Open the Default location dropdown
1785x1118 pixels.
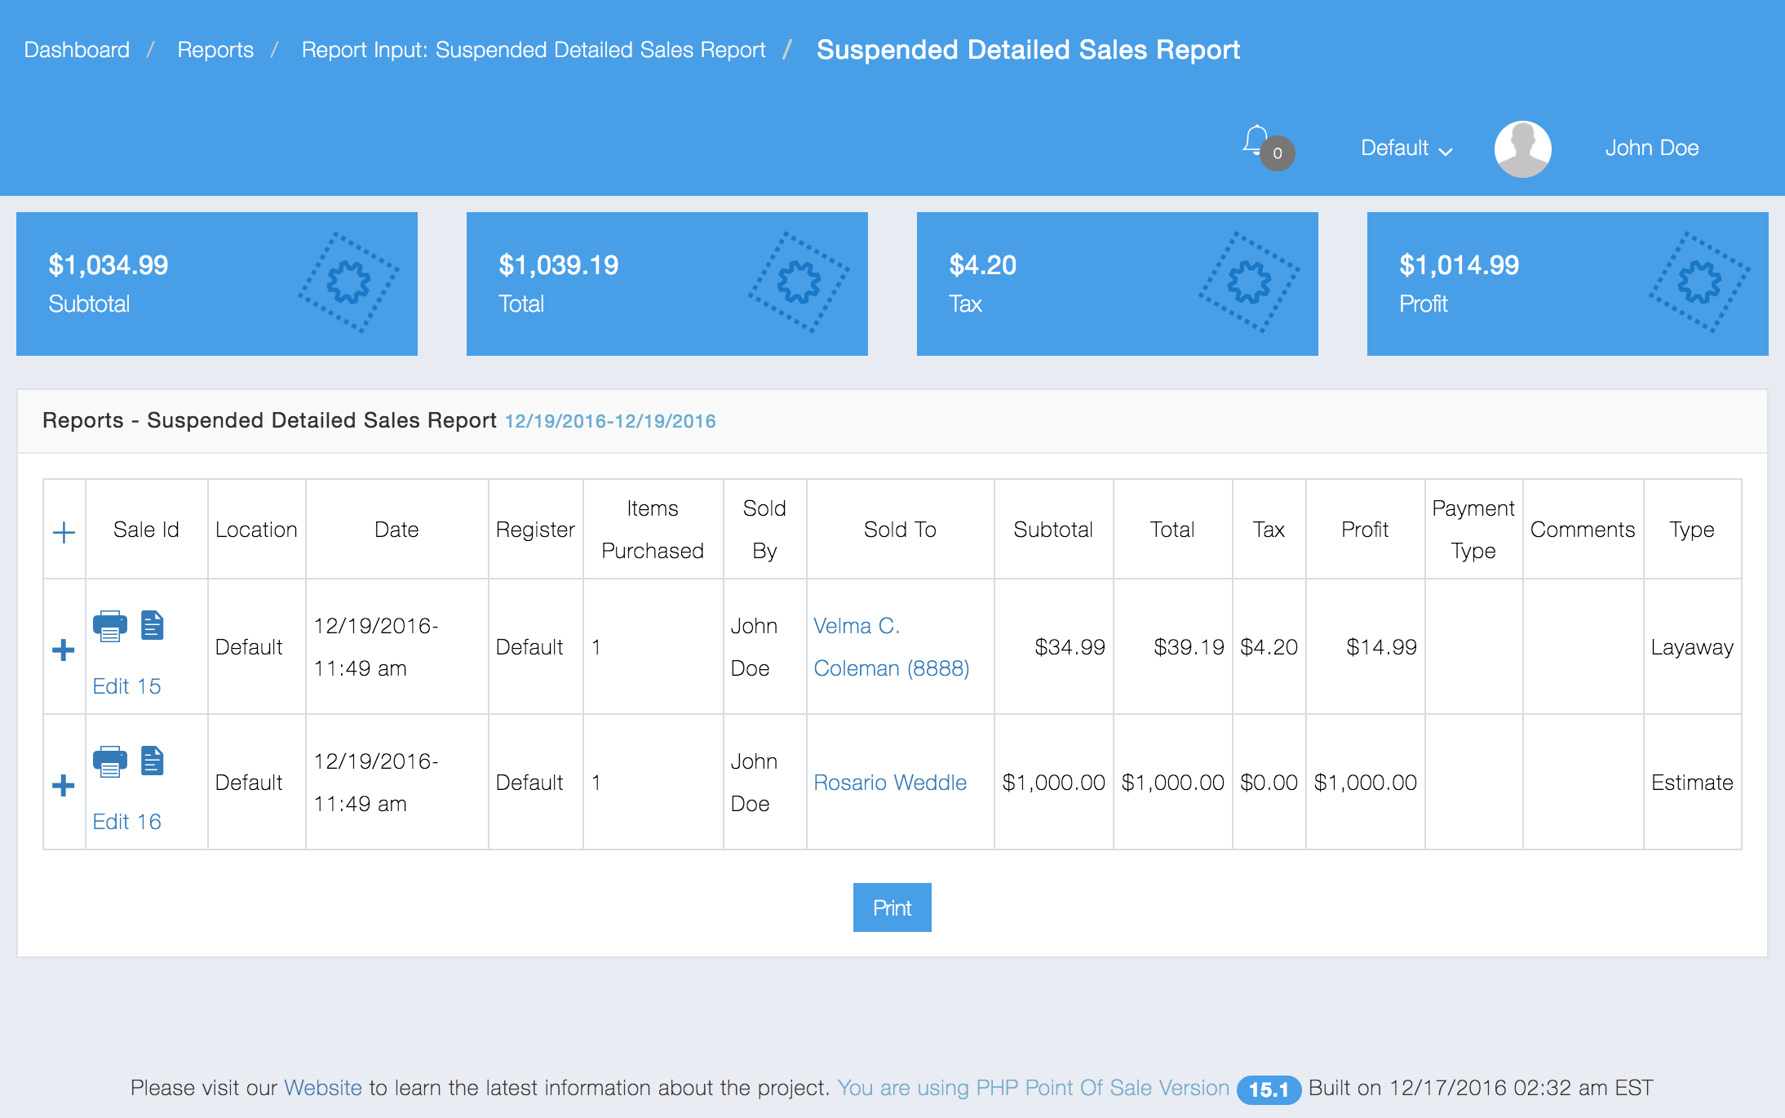(x=1406, y=149)
